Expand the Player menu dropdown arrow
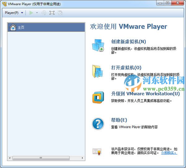 coord(22,13)
